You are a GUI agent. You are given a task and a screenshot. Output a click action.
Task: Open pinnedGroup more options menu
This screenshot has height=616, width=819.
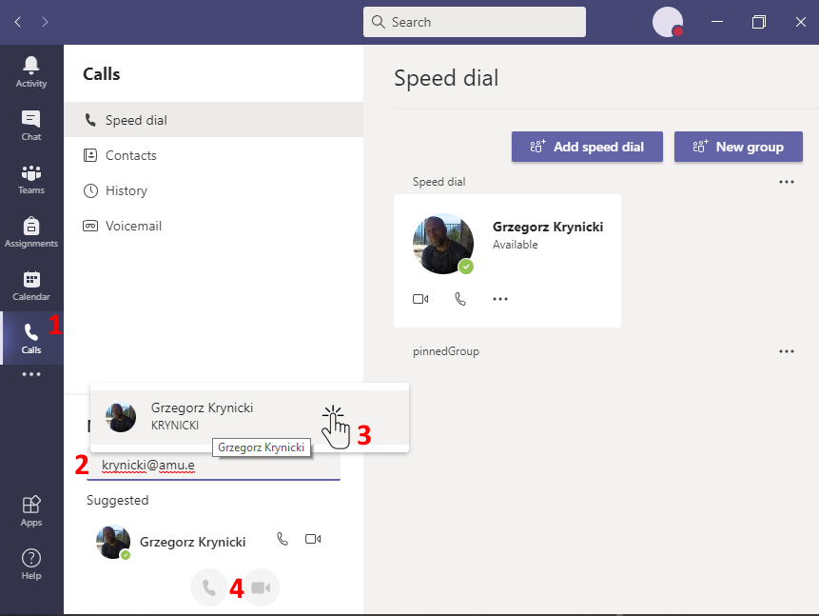click(x=786, y=351)
